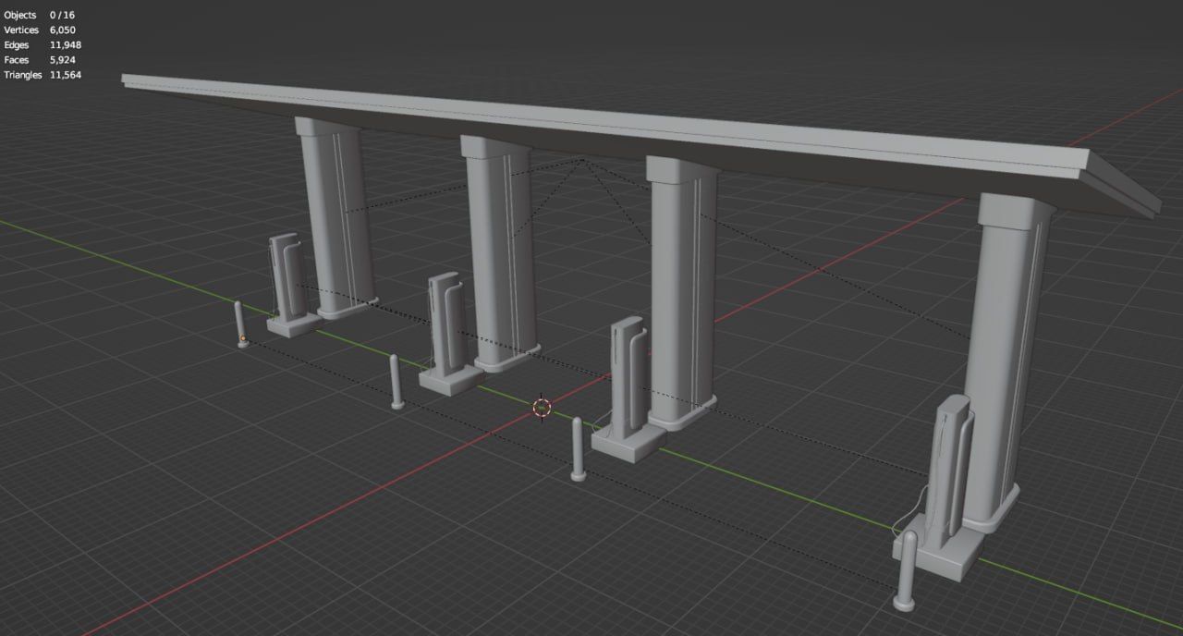Click the 'Edges 11,948' statistic
1183x636 pixels.
click(43, 45)
